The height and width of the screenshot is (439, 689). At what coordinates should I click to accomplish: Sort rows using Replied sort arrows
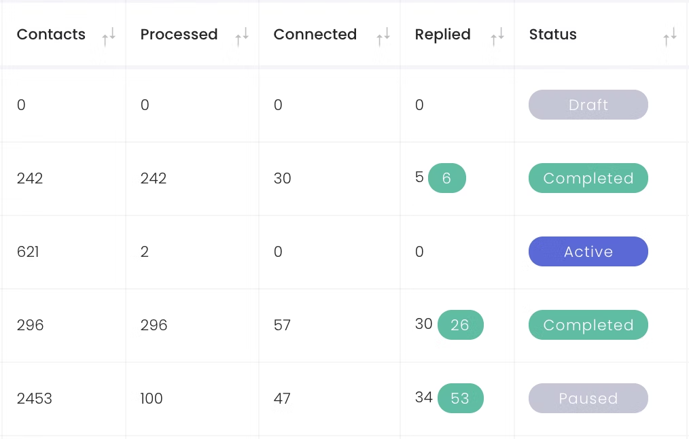click(x=497, y=37)
